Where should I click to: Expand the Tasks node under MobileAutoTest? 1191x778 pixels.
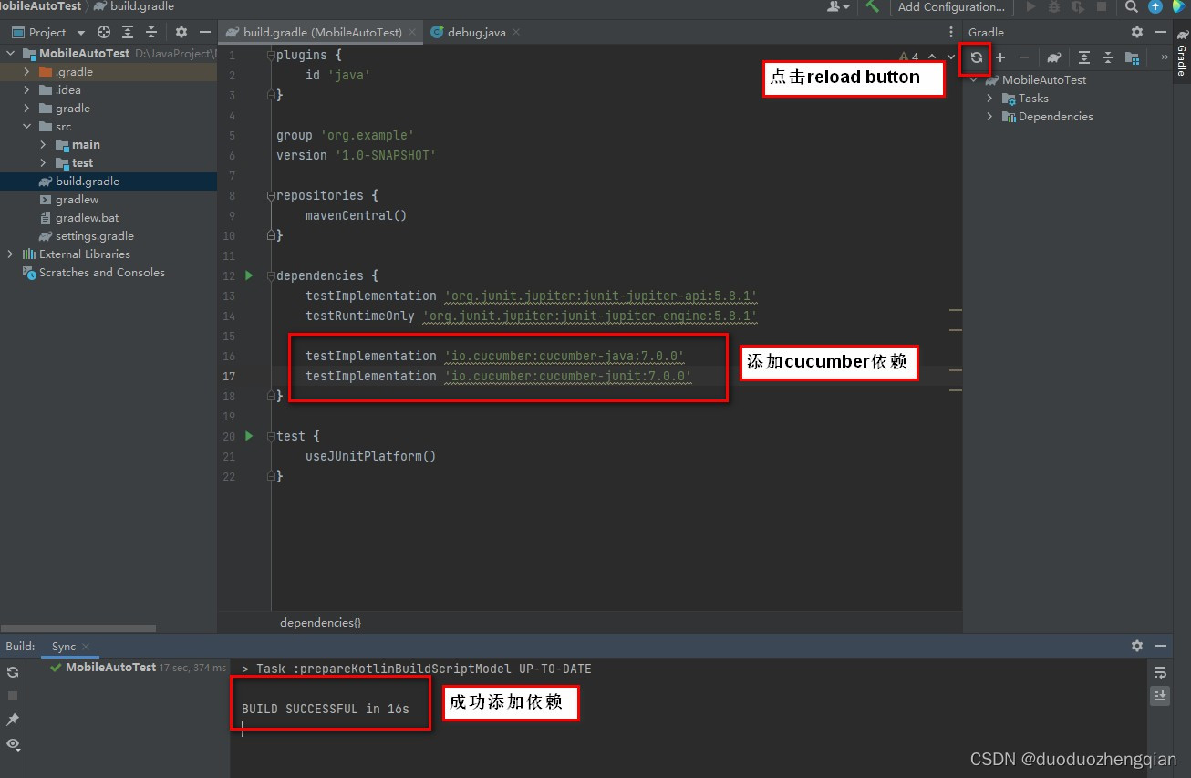tap(989, 98)
